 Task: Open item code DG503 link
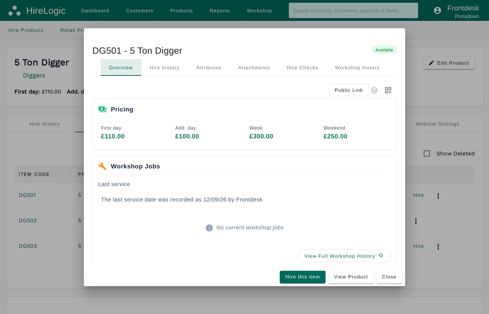click(28, 246)
